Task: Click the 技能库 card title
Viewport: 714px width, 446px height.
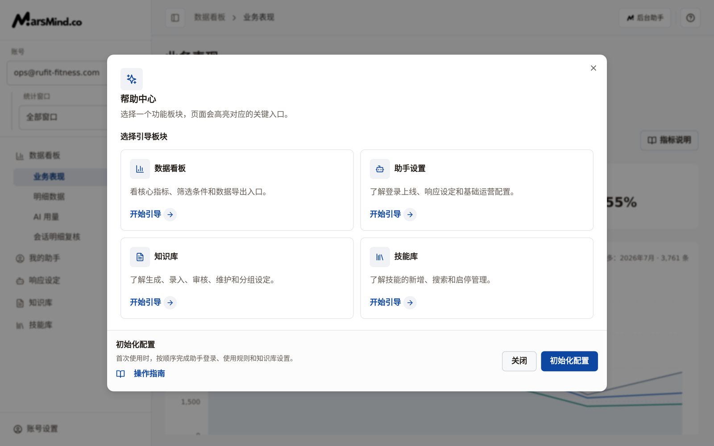Action: click(x=406, y=256)
